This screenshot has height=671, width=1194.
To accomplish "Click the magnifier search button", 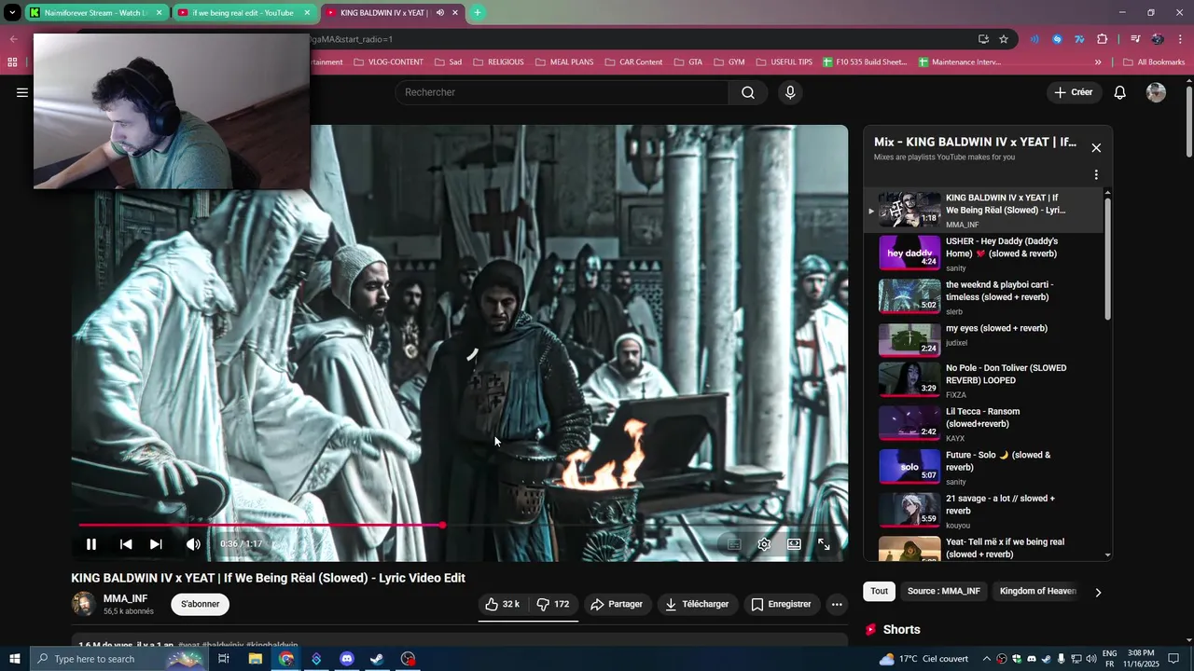I will coord(748,92).
